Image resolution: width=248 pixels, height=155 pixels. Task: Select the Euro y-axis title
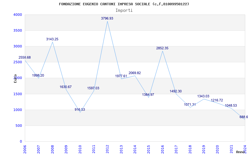tap(15, 78)
